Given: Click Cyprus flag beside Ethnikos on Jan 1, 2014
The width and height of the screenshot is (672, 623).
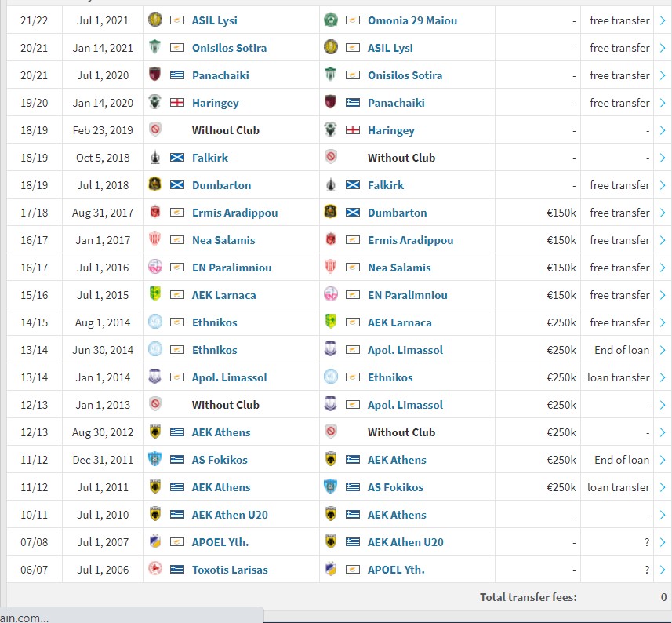Looking at the screenshot, I should (353, 377).
